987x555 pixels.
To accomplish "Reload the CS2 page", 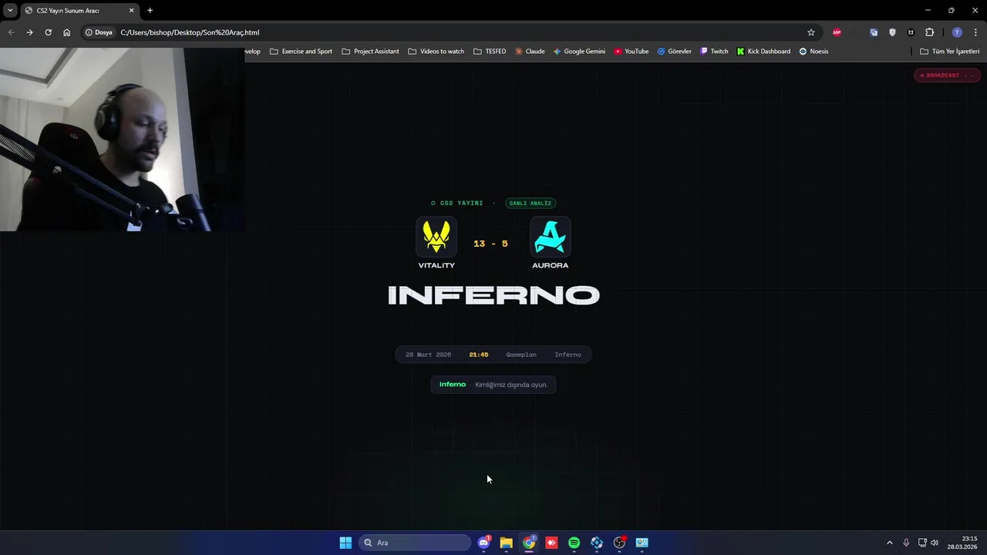I will point(48,32).
